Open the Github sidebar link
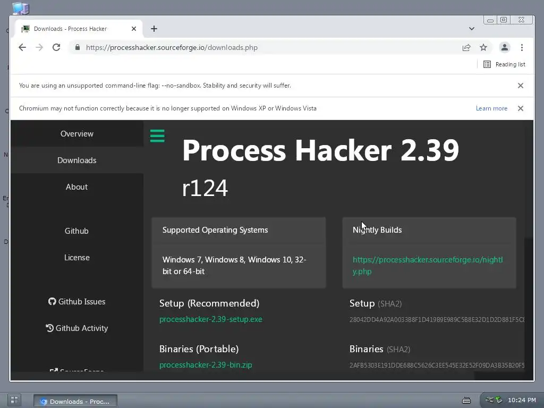 point(76,231)
